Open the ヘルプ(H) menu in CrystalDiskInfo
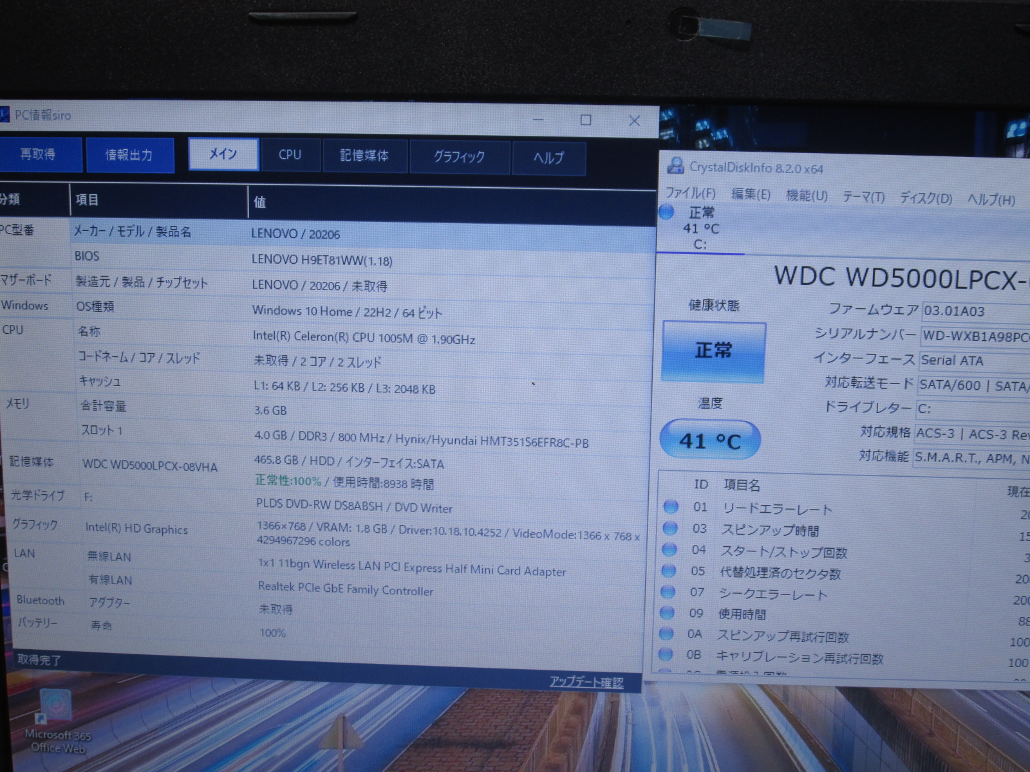The image size is (1030, 772). tap(991, 199)
